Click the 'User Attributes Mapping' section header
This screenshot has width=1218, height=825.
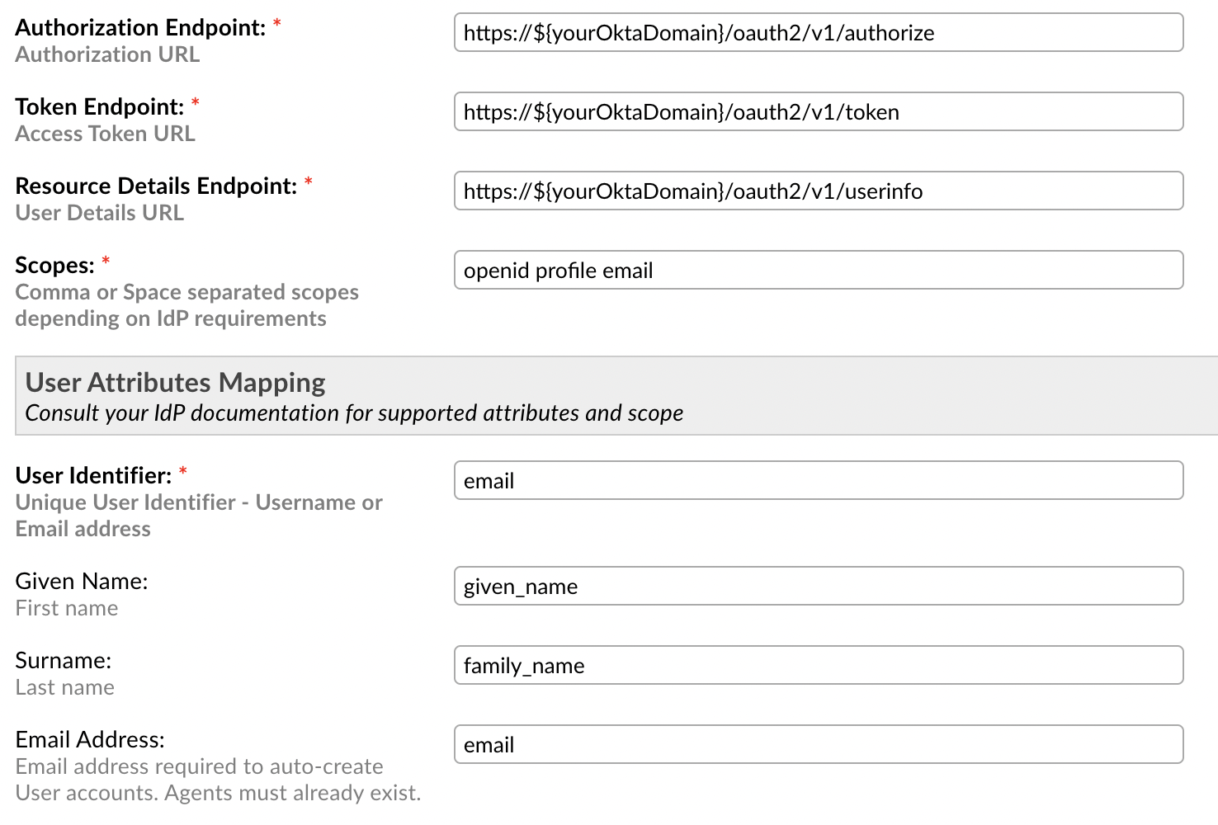(174, 382)
